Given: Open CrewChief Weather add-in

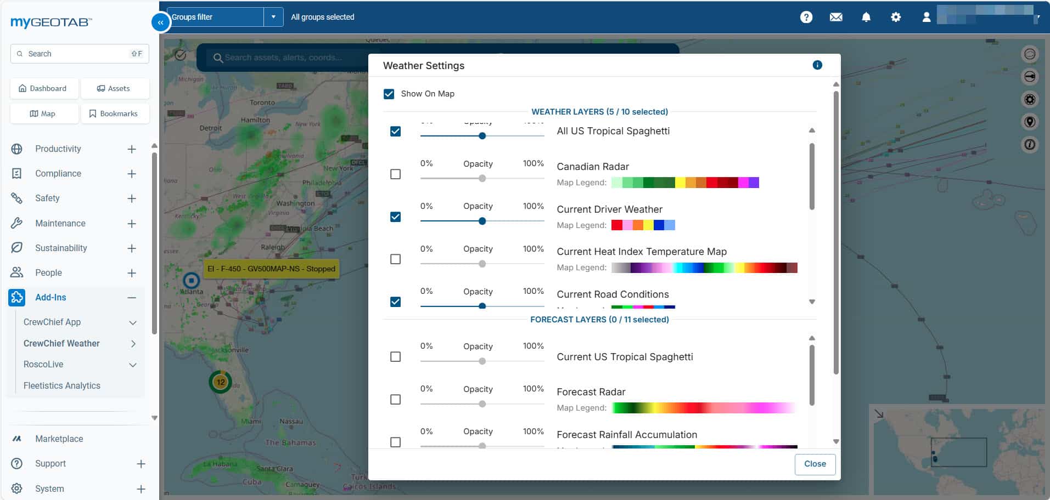Looking at the screenshot, I should (x=61, y=343).
